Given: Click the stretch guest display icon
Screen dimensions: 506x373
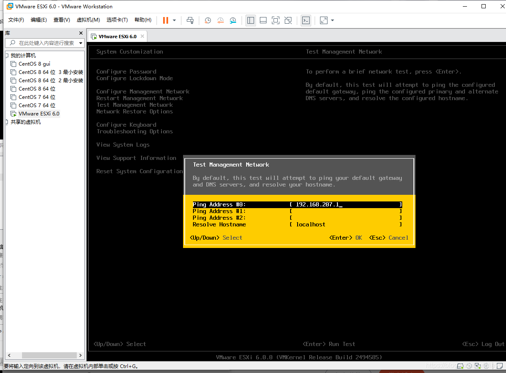Looking at the screenshot, I should click(x=324, y=20).
